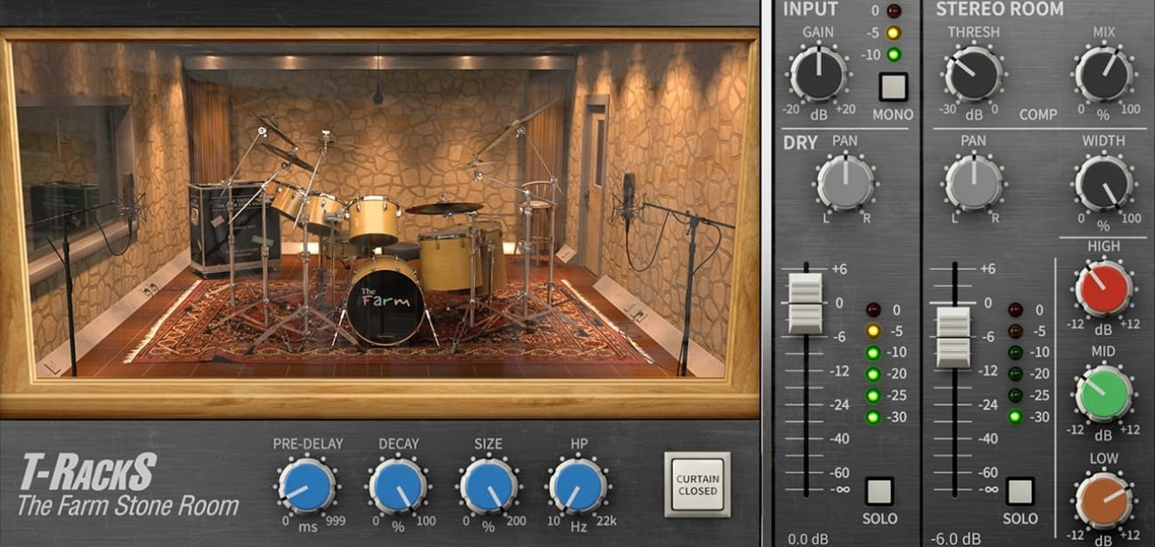Click the blue HP filter knob
Viewport: 1155px width, 547px height.
click(578, 486)
